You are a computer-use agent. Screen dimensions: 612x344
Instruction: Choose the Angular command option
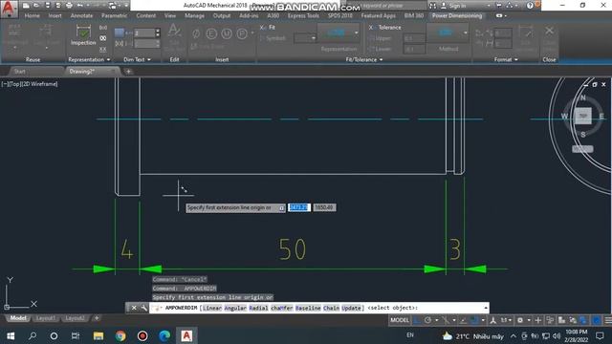coord(235,308)
